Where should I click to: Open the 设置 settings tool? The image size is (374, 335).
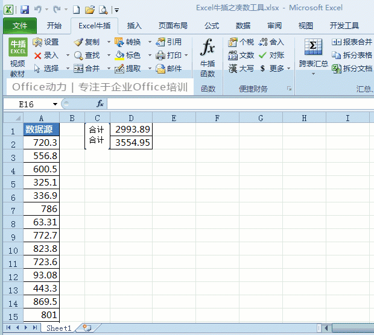pyautogui.click(x=46, y=42)
